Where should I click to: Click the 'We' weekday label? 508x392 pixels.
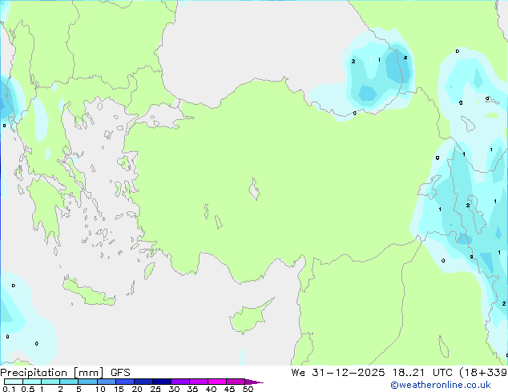point(298,373)
